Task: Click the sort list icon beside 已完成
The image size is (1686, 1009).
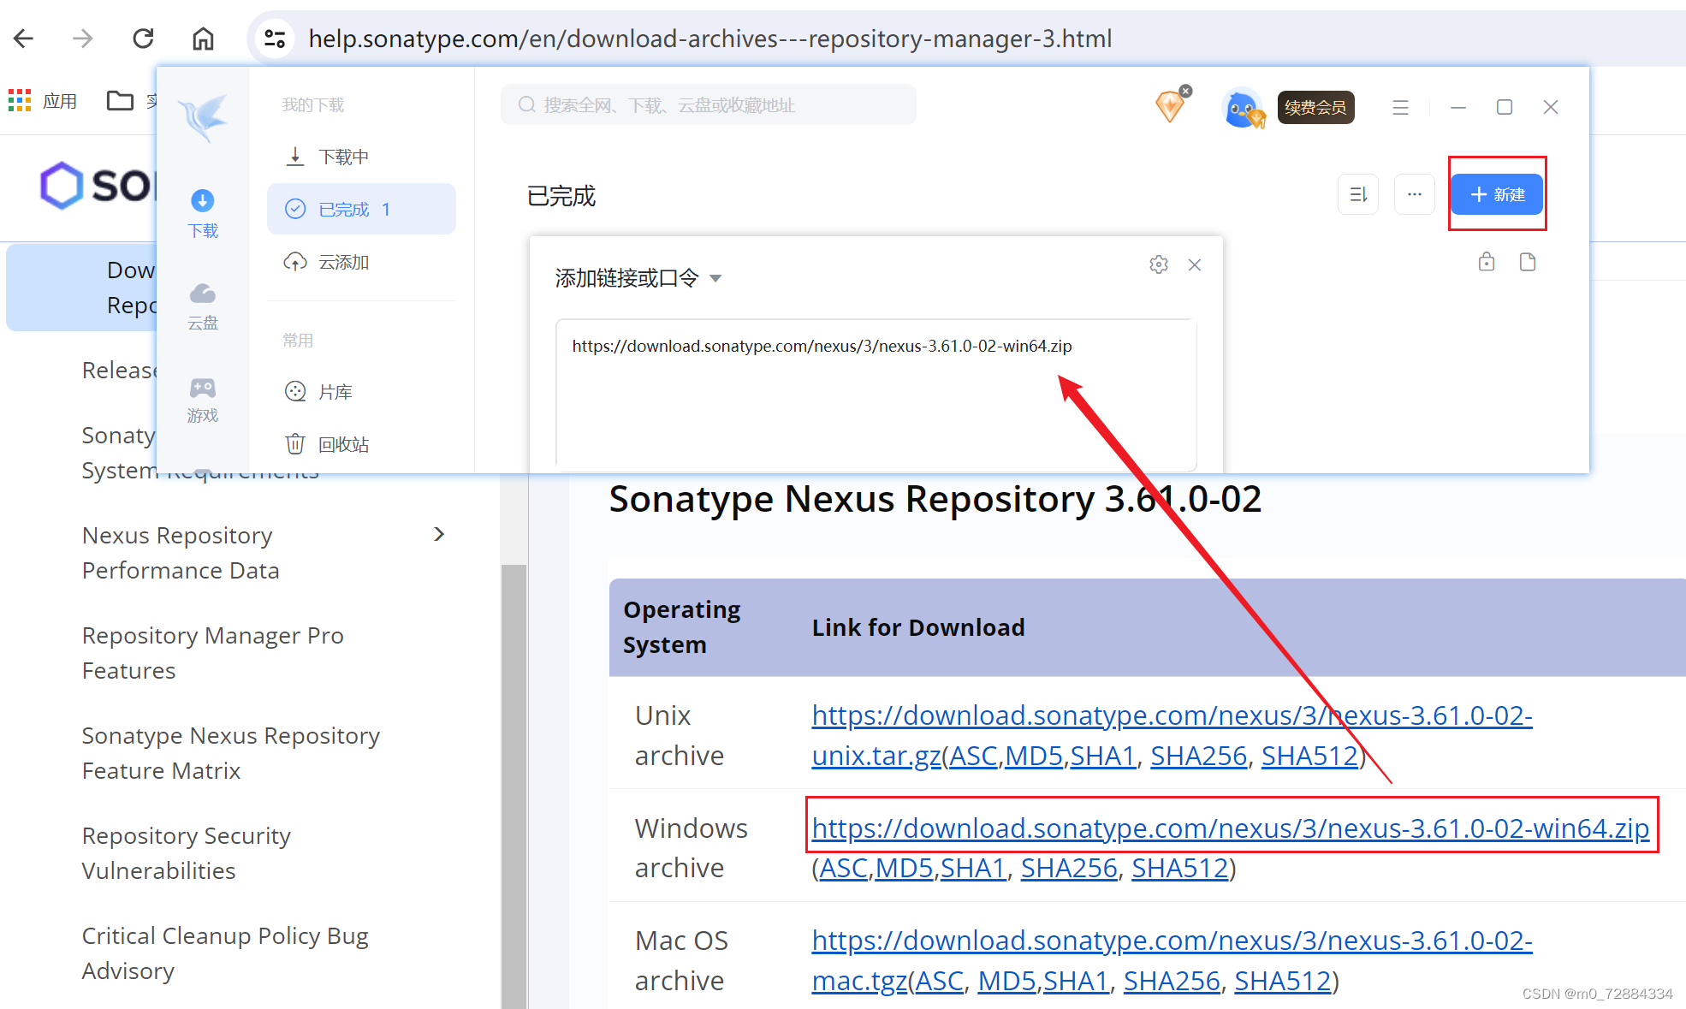Action: click(1357, 194)
